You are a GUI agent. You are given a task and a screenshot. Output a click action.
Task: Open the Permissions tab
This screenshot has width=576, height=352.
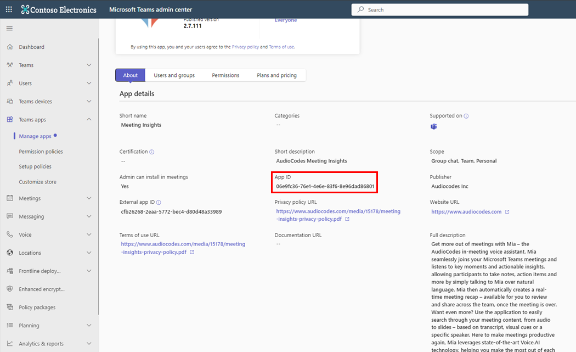point(225,75)
